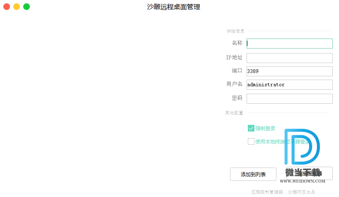
Task: Select the 端口 field showing 3389
Action: click(289, 71)
